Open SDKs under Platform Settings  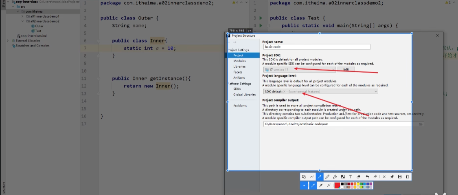tap(237, 89)
